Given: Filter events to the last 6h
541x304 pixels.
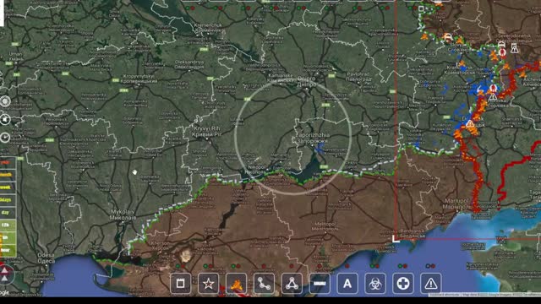Looking at the screenshot, I should point(8,237).
